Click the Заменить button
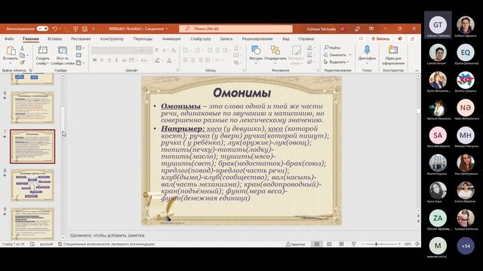Screen dimensions: 483x271 pyautogui.click(x=335, y=55)
